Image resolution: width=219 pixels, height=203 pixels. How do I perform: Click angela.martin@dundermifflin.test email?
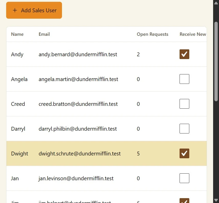click(78, 79)
